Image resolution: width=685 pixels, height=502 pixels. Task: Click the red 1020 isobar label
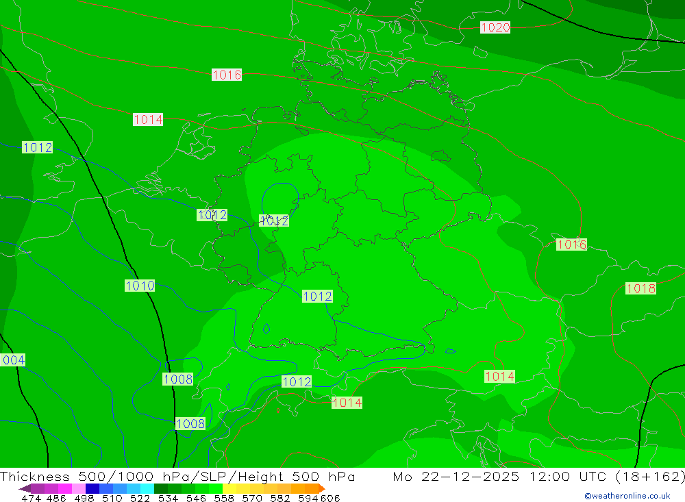coord(495,27)
